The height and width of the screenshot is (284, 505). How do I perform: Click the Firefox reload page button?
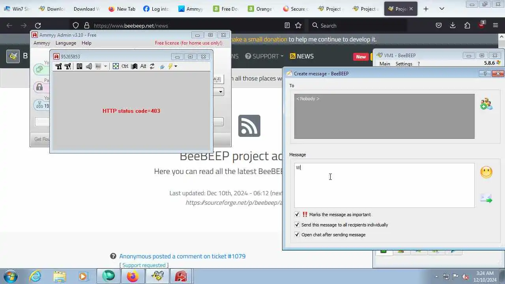(38, 26)
